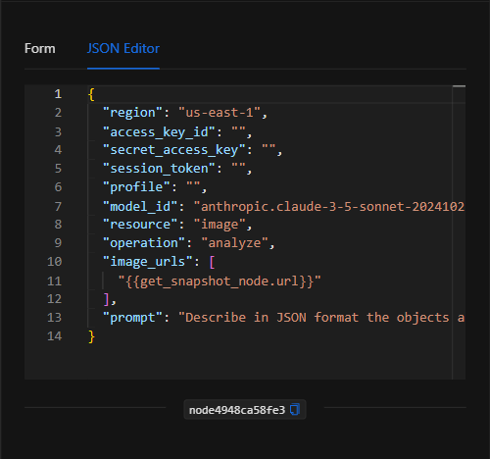Click the "access_key_id" key
Screen dimensions: 490x459
(159, 132)
